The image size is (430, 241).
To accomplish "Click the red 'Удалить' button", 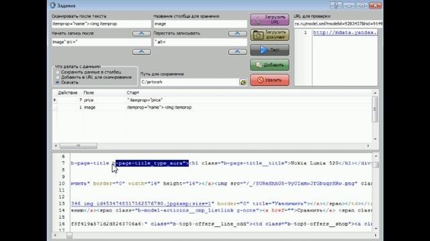I will (269, 80).
